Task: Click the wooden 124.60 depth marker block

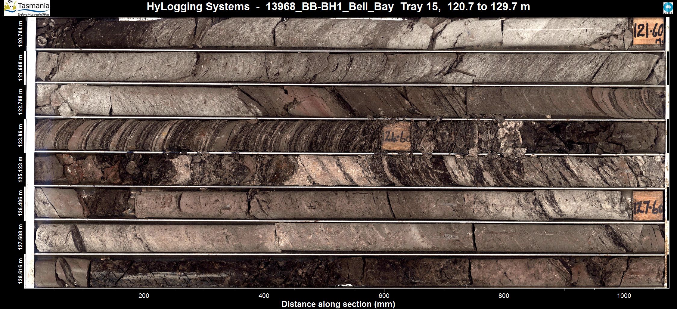Action: click(396, 137)
